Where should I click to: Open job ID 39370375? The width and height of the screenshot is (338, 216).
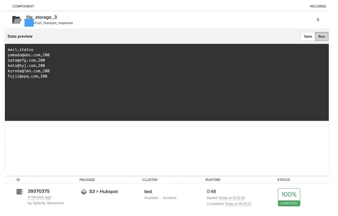[x=39, y=191]
